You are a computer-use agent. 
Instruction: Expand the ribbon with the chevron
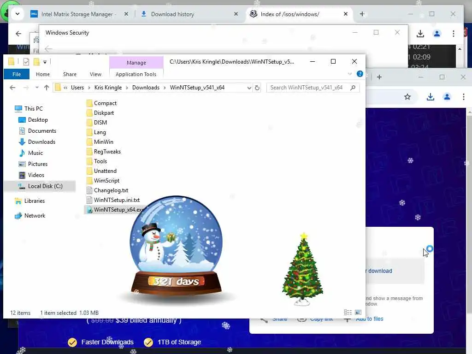(350, 74)
